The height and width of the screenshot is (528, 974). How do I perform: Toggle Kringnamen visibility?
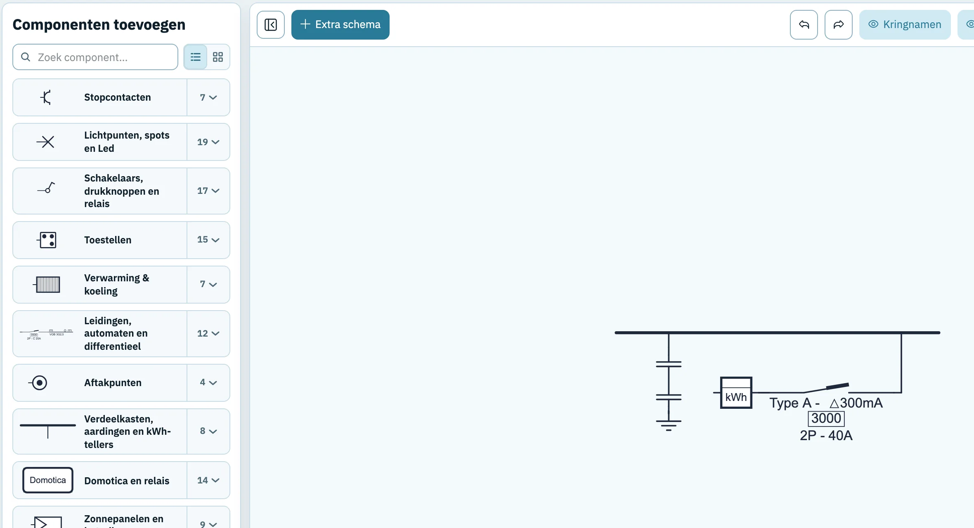pos(905,25)
